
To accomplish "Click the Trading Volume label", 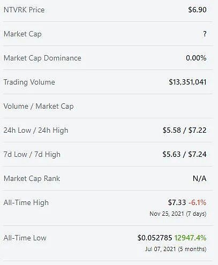I will pyautogui.click(x=29, y=82).
